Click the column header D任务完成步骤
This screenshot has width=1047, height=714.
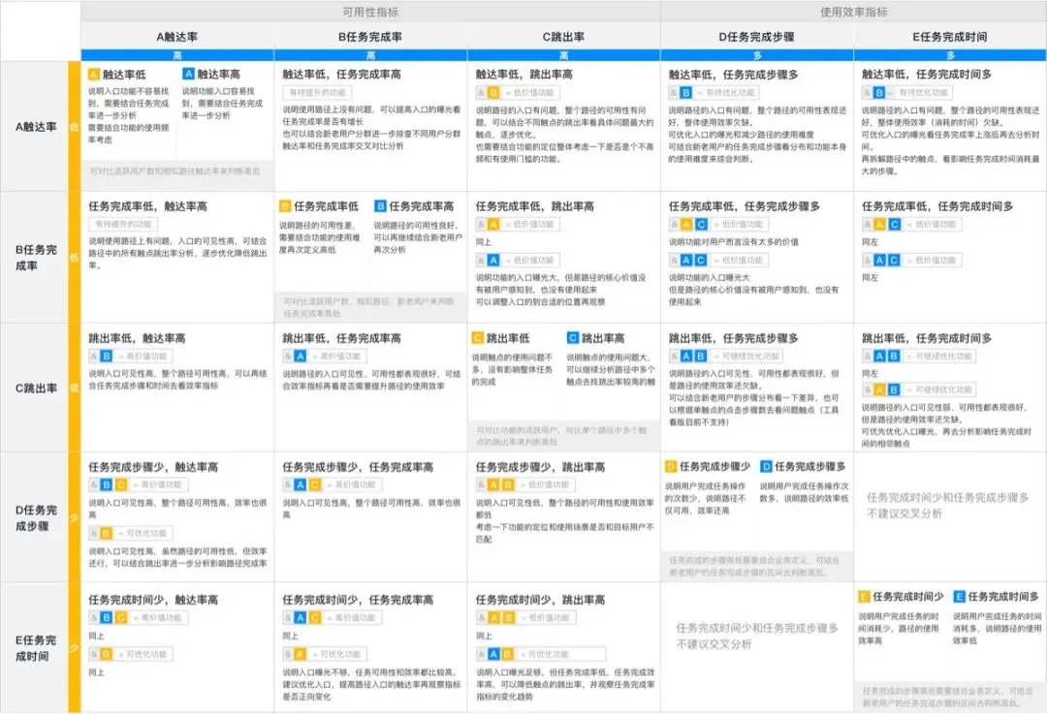click(756, 37)
